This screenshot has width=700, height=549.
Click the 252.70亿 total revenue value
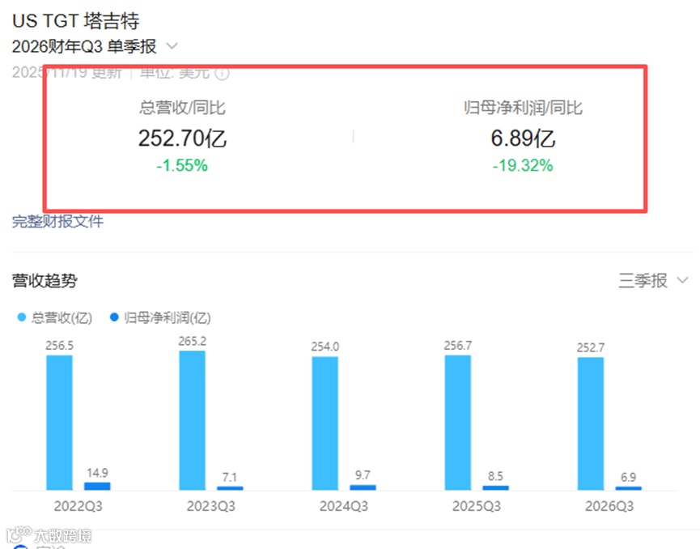(x=182, y=138)
